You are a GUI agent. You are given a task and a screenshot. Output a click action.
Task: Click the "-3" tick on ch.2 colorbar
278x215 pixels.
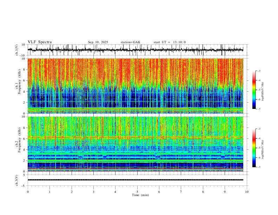tap(259, 129)
